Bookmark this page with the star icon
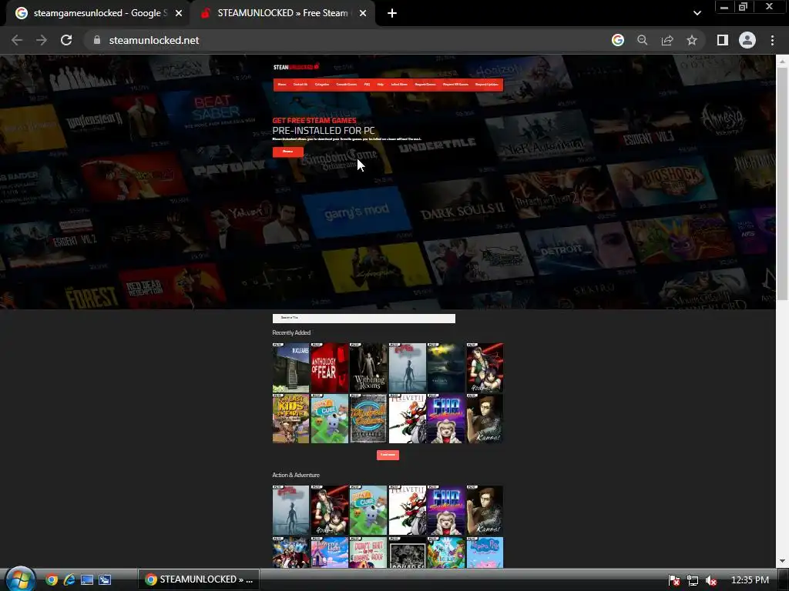The image size is (789, 591). click(x=692, y=40)
